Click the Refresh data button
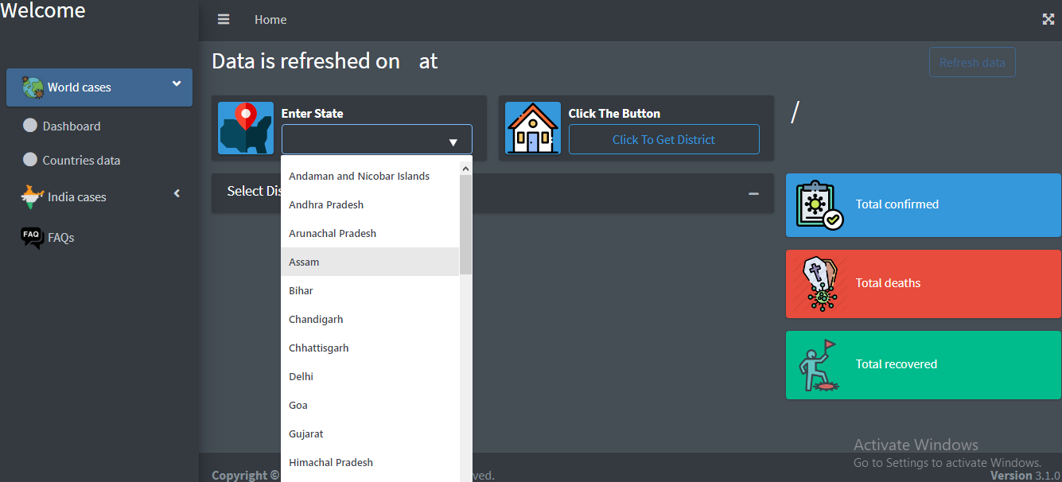The width and height of the screenshot is (1062, 482). (971, 63)
